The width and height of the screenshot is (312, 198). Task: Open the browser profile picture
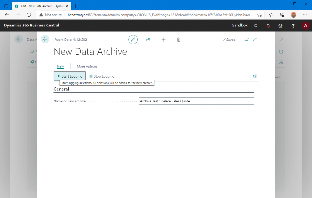[293, 15]
